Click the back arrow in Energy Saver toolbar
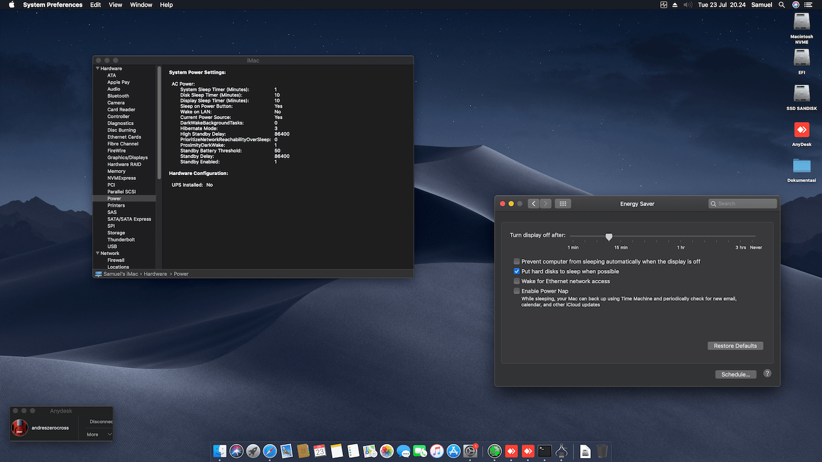The image size is (822, 462). [x=534, y=204]
